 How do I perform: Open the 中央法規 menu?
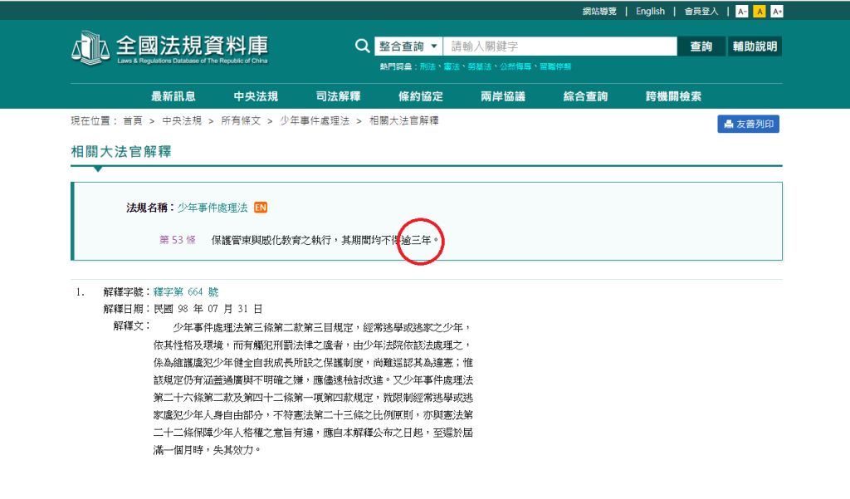pyautogui.click(x=256, y=96)
